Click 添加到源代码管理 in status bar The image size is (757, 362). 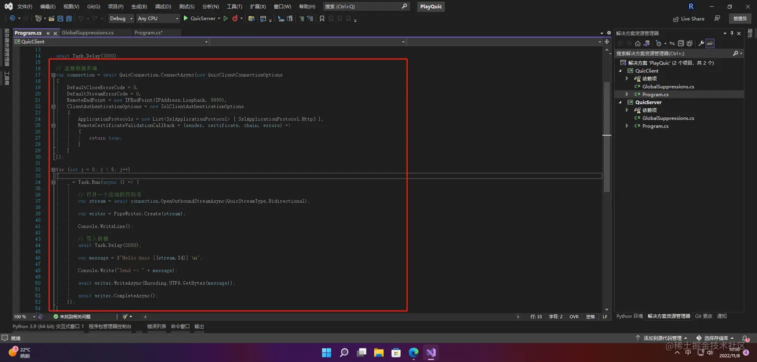[662, 338]
